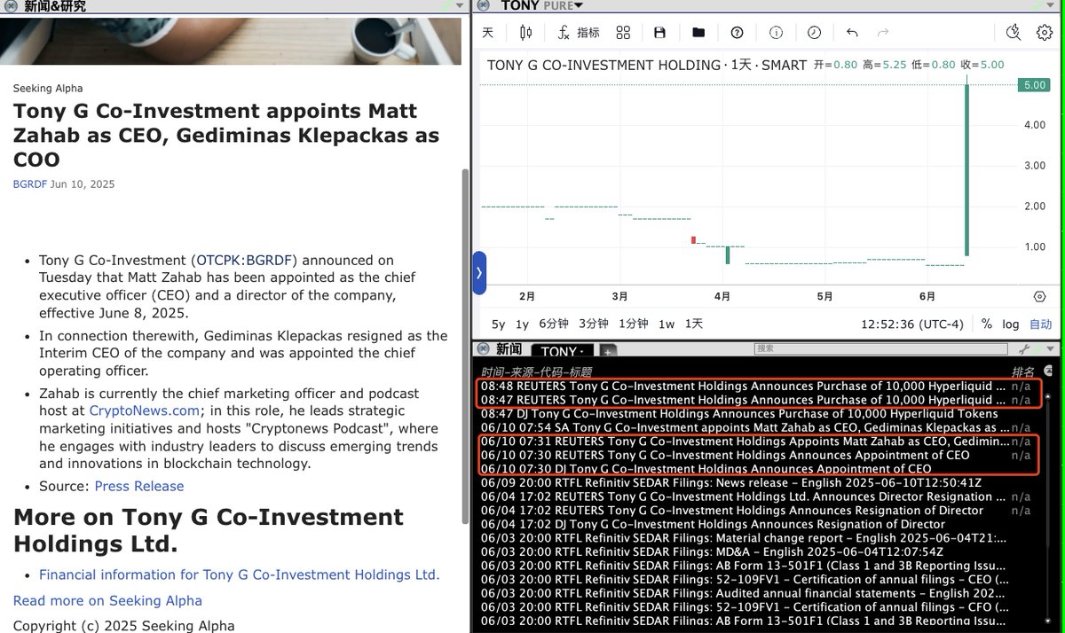Close the TONY chart panel with its X icon
Image resolution: width=1065 pixels, height=633 pixels.
[483, 5]
